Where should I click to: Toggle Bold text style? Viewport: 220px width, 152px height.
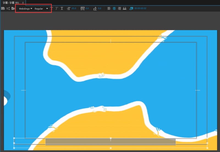52,9
